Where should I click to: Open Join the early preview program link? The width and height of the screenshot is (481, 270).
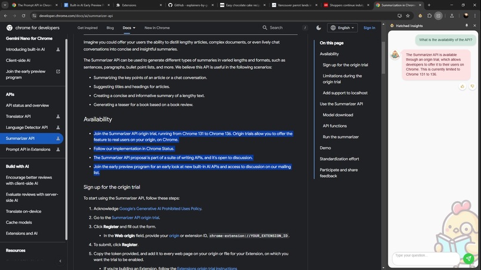point(26,75)
